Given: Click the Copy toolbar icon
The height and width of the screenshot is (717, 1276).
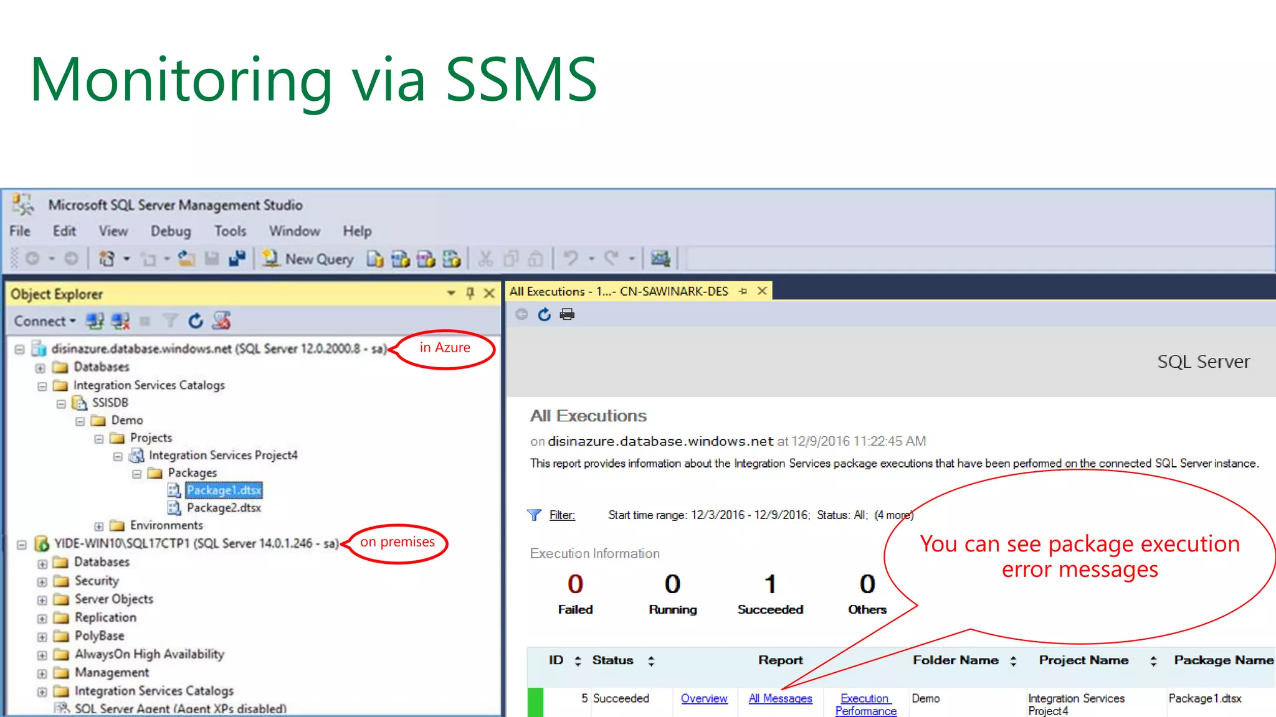Looking at the screenshot, I should click(x=511, y=258).
